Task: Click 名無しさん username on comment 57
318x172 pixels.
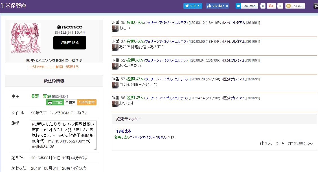Action: coord(135,79)
